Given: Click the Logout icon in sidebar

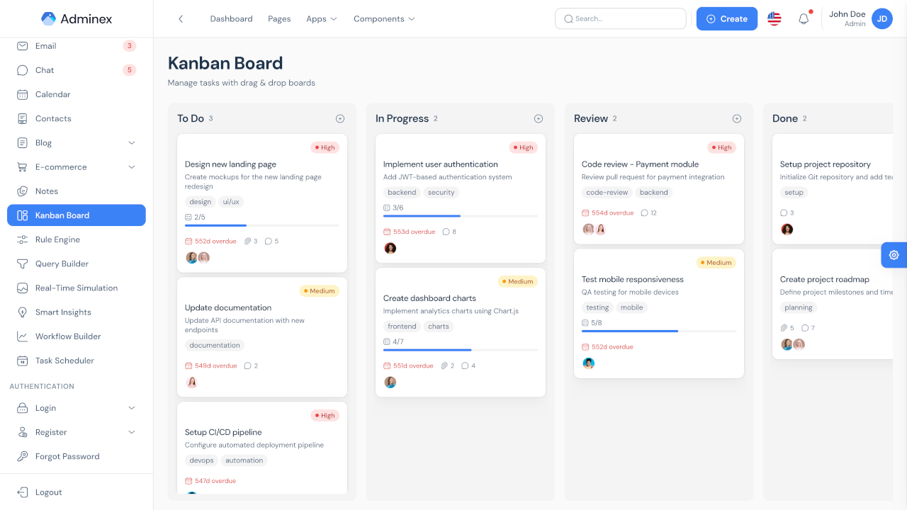Looking at the screenshot, I should click(22, 492).
